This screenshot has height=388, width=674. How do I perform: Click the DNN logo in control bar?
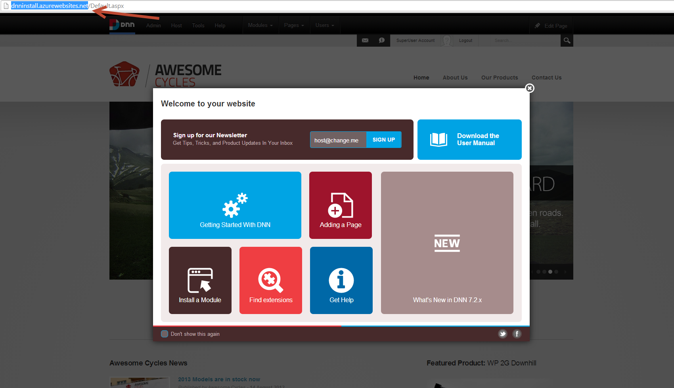click(x=122, y=25)
